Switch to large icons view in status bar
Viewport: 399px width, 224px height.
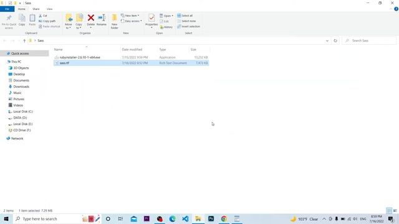pyautogui.click(x=395, y=210)
